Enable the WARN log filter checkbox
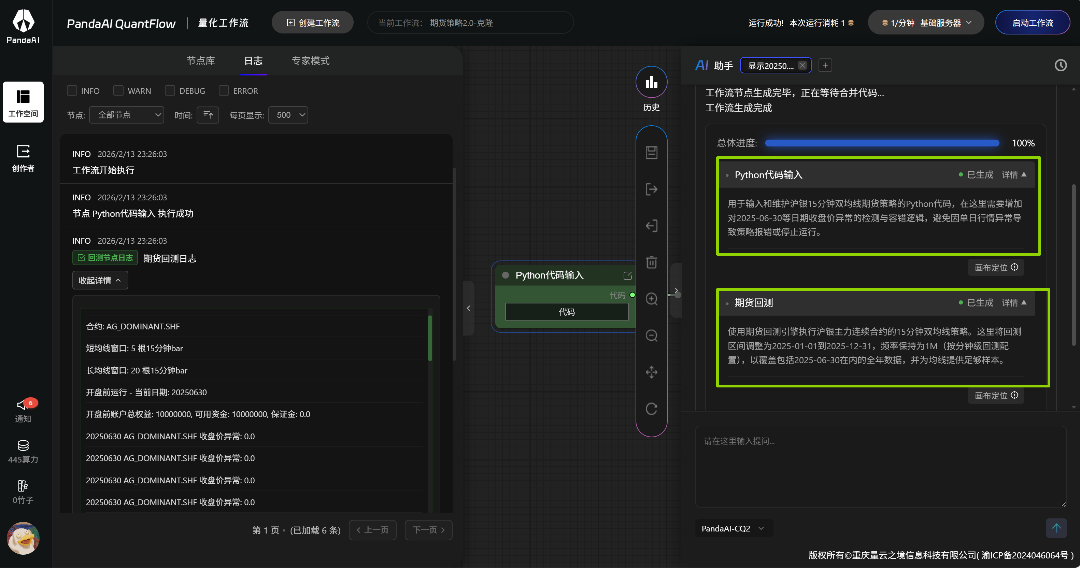The height and width of the screenshot is (568, 1080). pyautogui.click(x=118, y=90)
